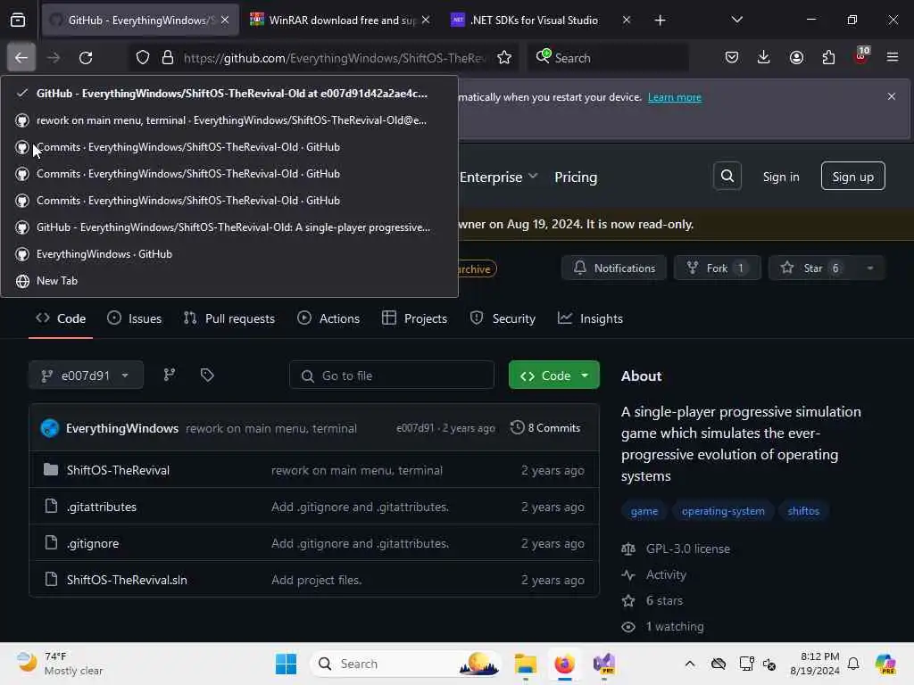Select history entry 'rework on main menu, terminal'
This screenshot has height=685, width=914.
(229, 120)
